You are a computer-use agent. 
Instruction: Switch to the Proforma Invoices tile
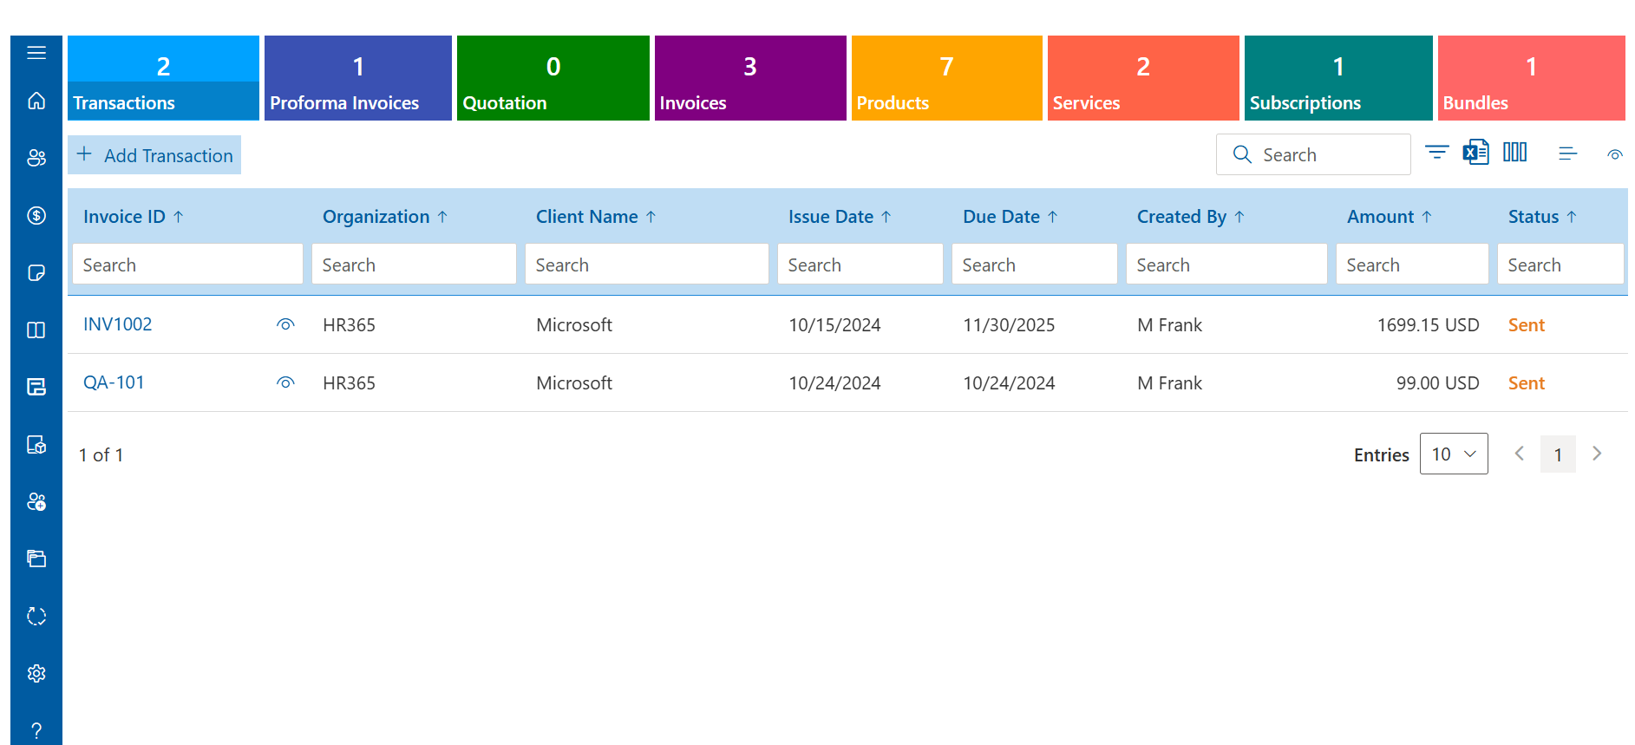(x=357, y=78)
